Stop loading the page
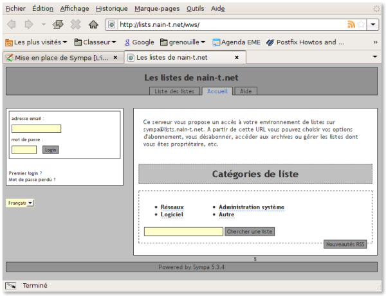 pos(75,24)
